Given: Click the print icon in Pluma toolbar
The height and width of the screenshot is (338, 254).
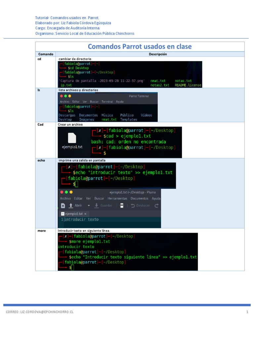Looking at the screenshot, I should [122, 206].
